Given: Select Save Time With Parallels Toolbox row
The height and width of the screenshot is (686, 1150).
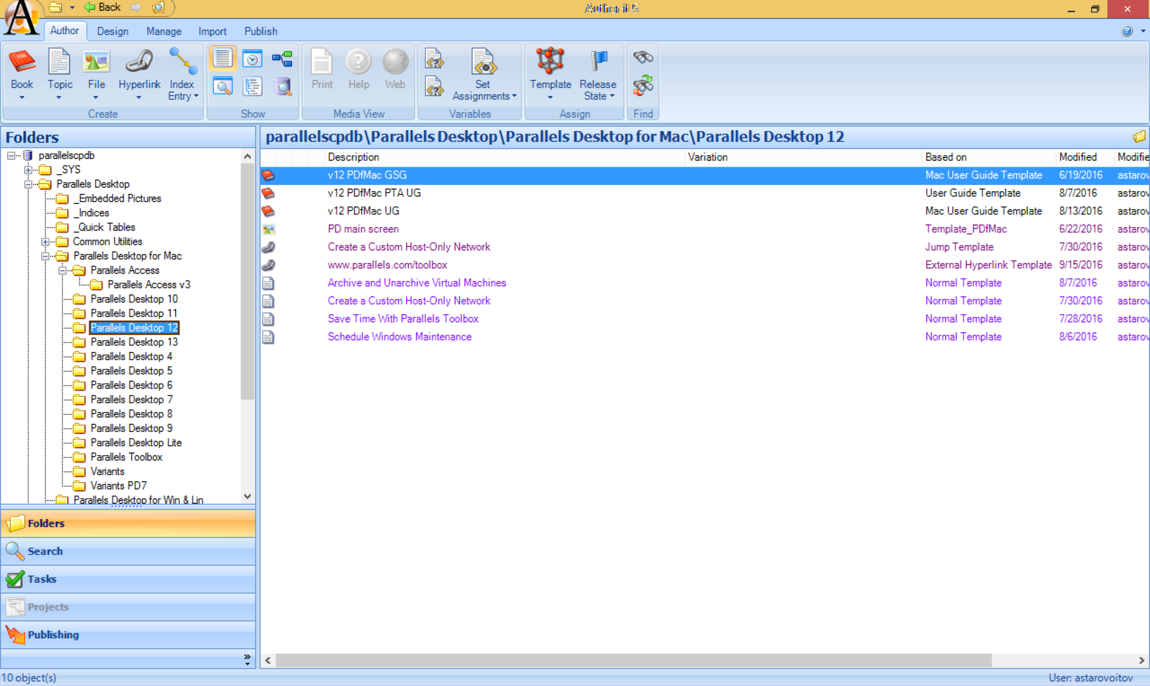Looking at the screenshot, I should coord(704,318).
